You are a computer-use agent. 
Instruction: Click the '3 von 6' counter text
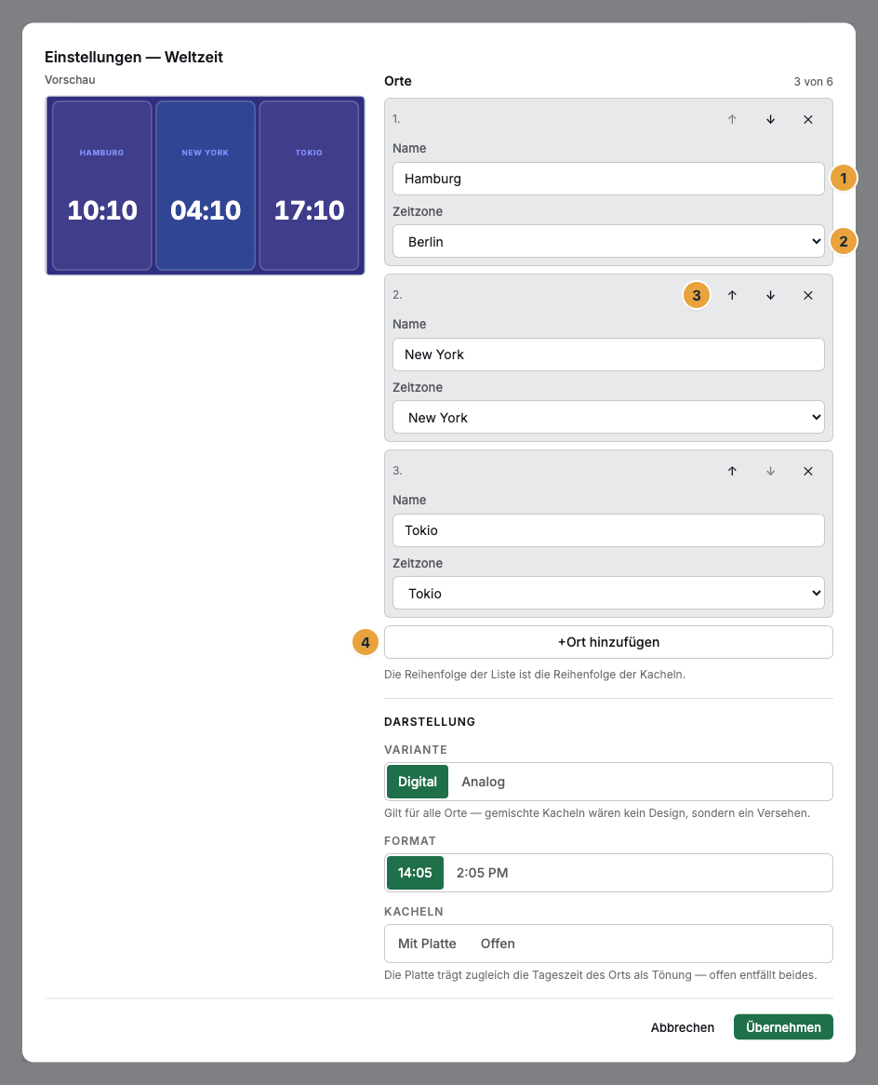point(813,82)
